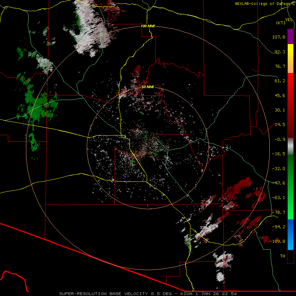Click the -32.0 velocity scale value
Image resolution: width=296 pixels, height=296 pixels.
pyautogui.click(x=279, y=169)
